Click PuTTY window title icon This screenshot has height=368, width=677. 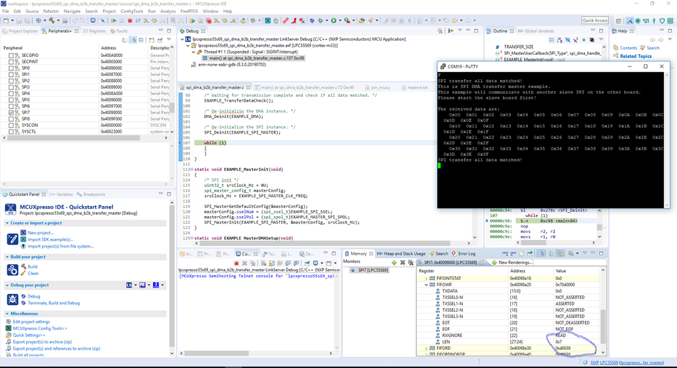pyautogui.click(x=443, y=66)
